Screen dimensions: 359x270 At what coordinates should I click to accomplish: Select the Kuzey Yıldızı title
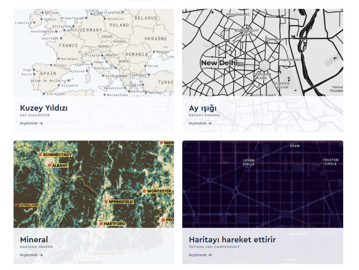click(x=44, y=108)
